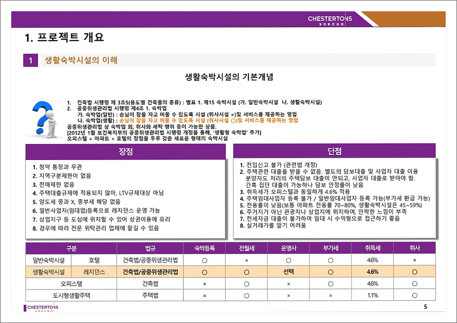The width and height of the screenshot is (457, 323).
Task: Select advantage 8 about 전문 위탁관리 업체
Action: pyautogui.click(x=96, y=228)
